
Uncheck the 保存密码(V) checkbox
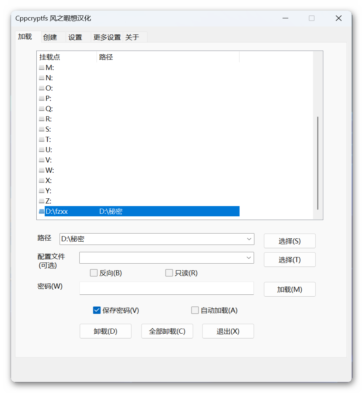click(97, 310)
